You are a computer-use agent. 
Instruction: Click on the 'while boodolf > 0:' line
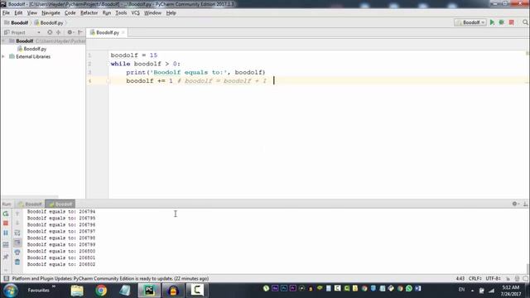pyautogui.click(x=146, y=64)
